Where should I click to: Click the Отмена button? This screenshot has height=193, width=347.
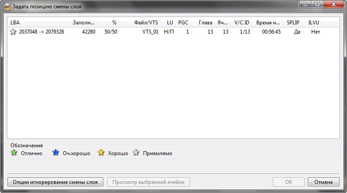323,182
